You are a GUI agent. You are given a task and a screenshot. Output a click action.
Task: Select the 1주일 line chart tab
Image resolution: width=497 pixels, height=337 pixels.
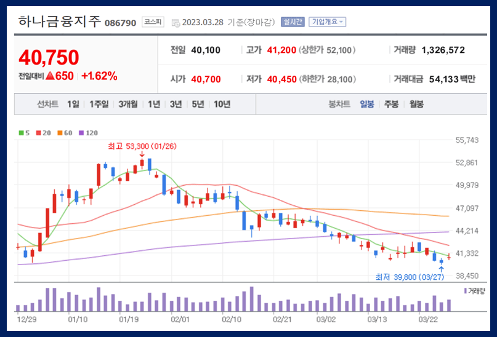click(x=99, y=104)
